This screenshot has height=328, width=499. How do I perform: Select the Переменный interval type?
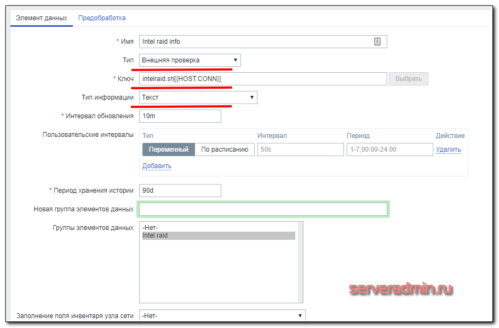[x=168, y=149]
